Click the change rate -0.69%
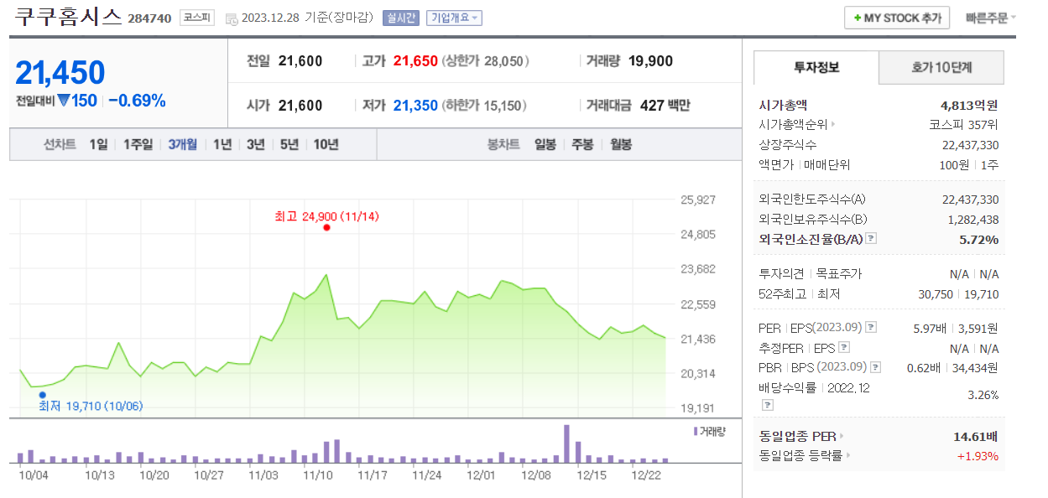Screen dimensions: 1048x498 pyautogui.click(x=137, y=101)
